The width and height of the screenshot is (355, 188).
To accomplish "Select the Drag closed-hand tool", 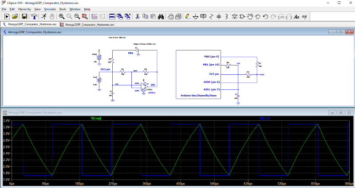I will (258, 16).
